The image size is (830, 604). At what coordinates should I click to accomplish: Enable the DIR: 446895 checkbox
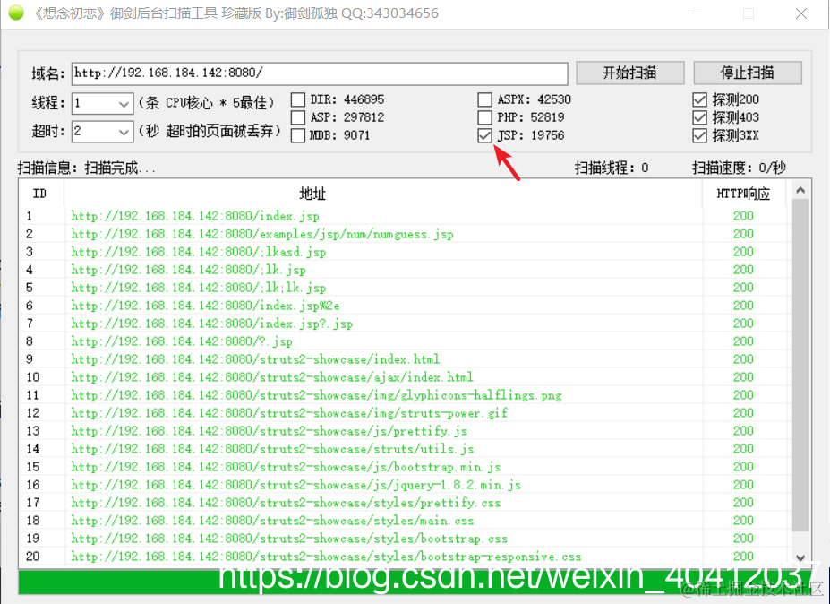tap(298, 99)
